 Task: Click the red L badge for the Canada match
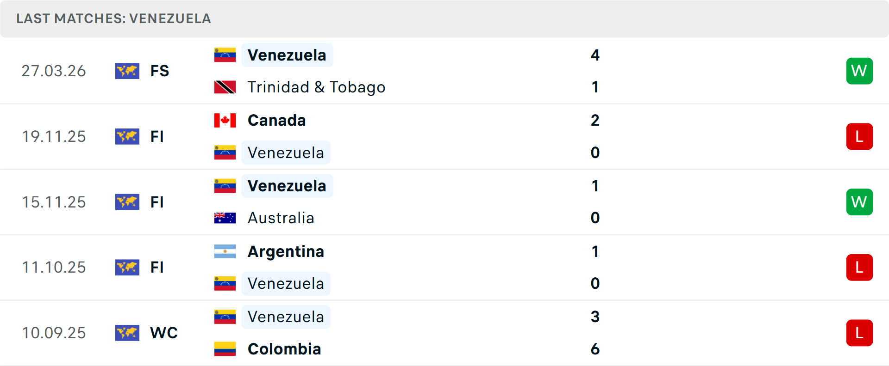(859, 136)
